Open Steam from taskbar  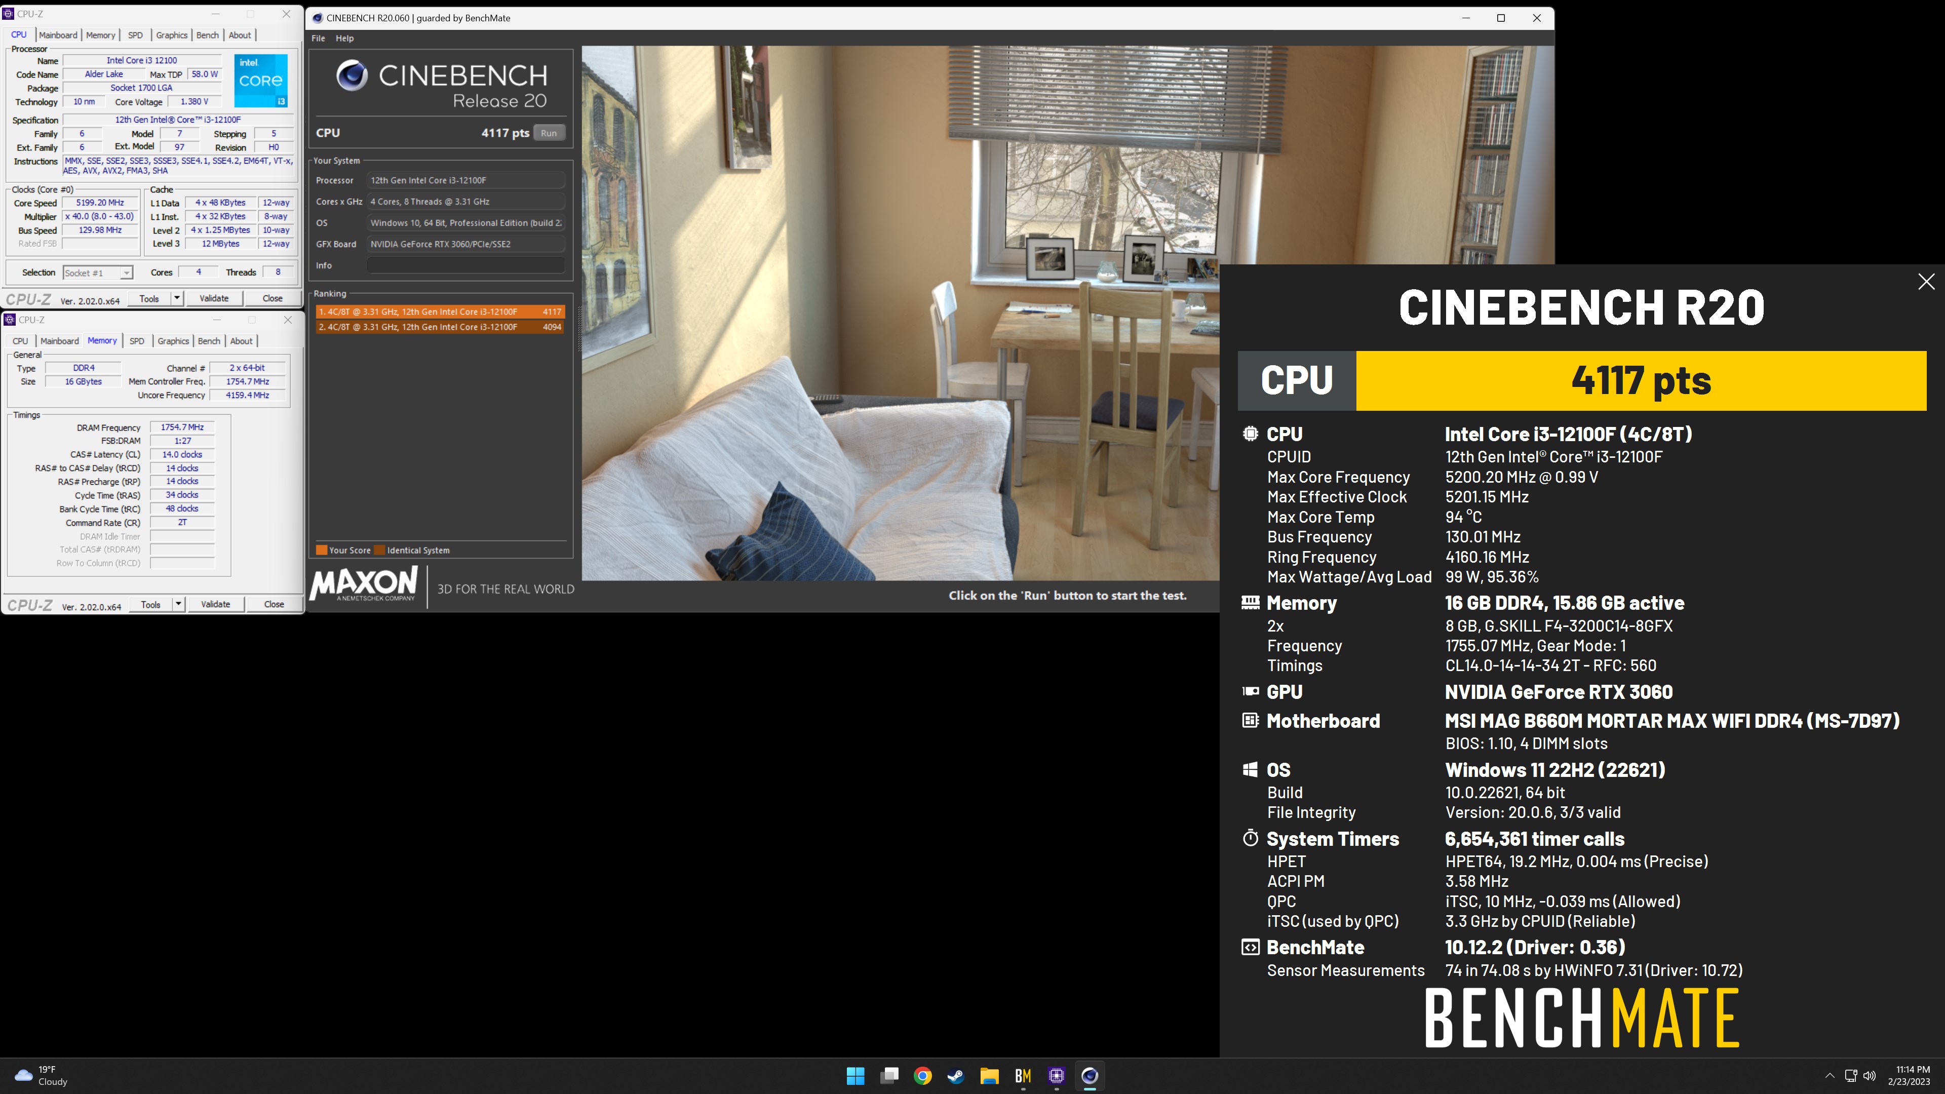click(x=956, y=1076)
